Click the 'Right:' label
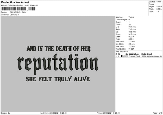163x115 pixels. (x=118, y=30)
